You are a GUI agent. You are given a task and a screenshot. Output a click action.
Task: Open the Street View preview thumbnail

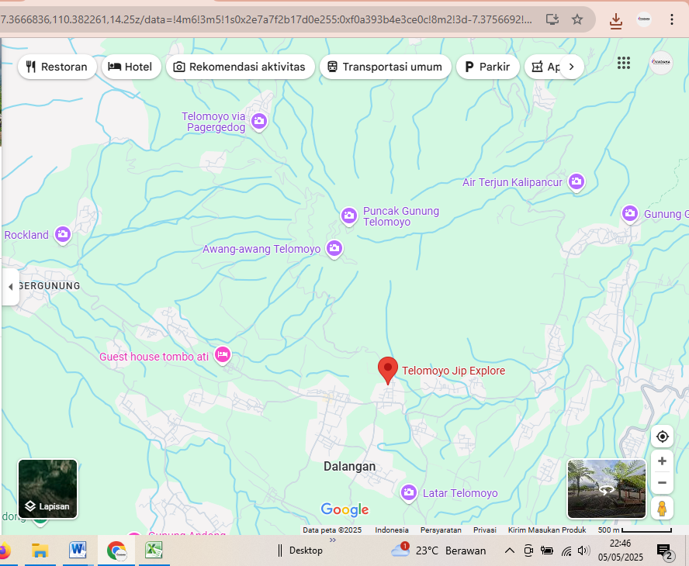606,489
